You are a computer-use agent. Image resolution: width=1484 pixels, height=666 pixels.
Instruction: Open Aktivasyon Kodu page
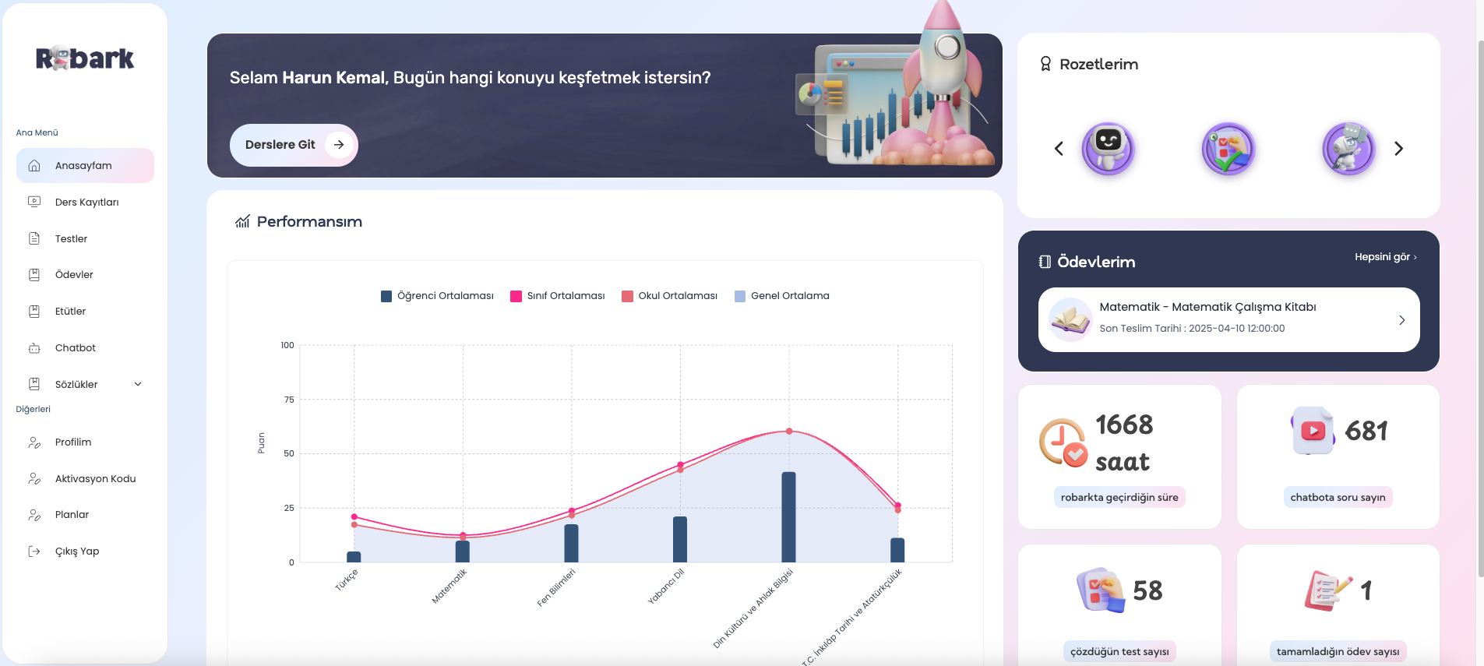[x=85, y=478]
